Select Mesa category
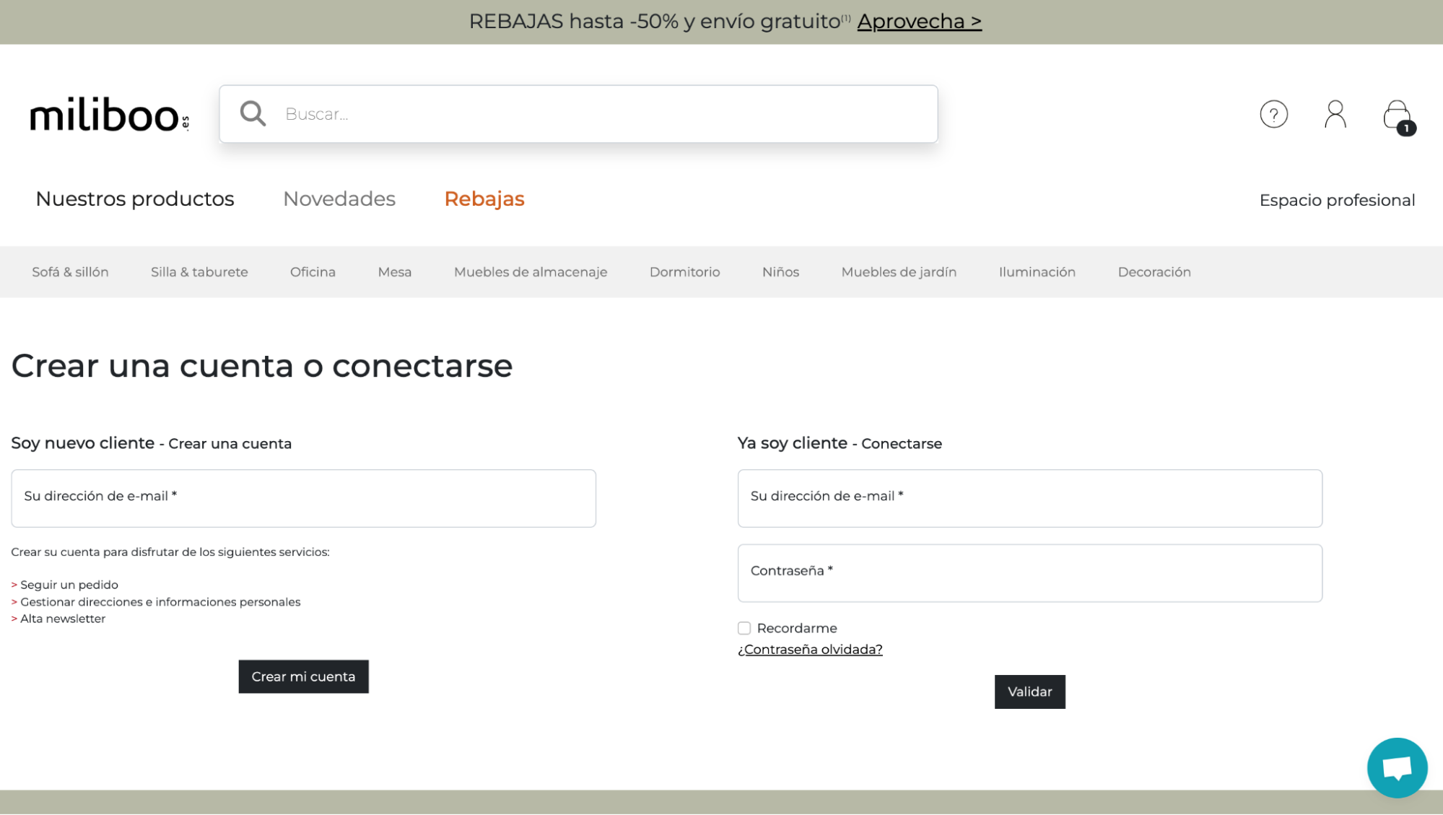1443x815 pixels. (x=395, y=272)
